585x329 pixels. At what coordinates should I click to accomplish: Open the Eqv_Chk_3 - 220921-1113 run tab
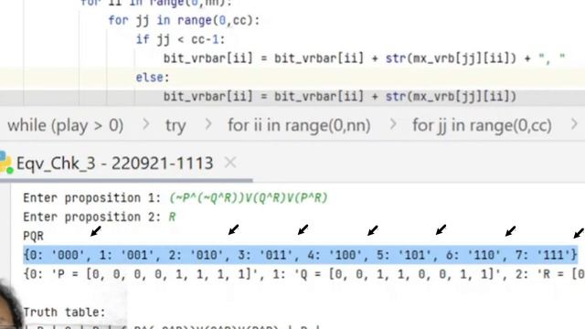(x=114, y=164)
